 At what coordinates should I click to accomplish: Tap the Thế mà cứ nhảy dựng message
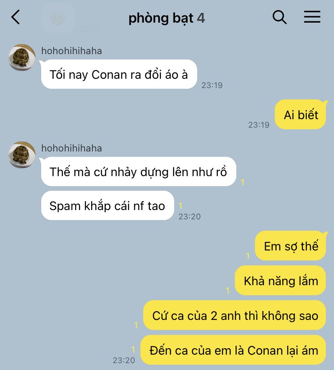[x=139, y=172]
